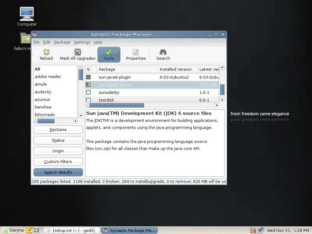Select the audacity category
Image resolution: width=312 pixels, height=234 pixels.
coord(55,92)
